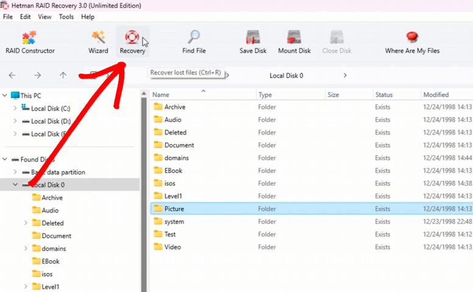The width and height of the screenshot is (473, 292).
Task: Open Where Are My Files
Action: (412, 43)
